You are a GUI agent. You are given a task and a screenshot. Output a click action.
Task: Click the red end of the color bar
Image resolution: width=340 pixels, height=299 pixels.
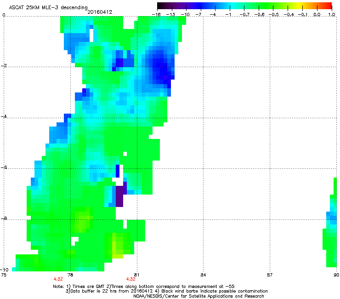pyautogui.click(x=329, y=6)
